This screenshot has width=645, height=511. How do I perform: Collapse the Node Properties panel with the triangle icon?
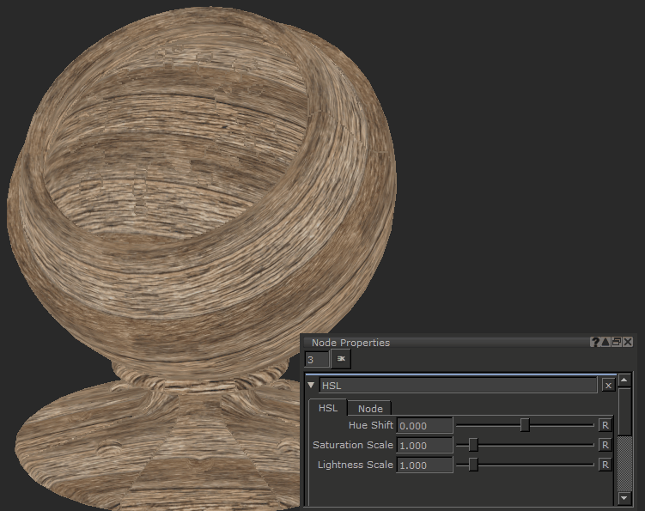tap(605, 342)
